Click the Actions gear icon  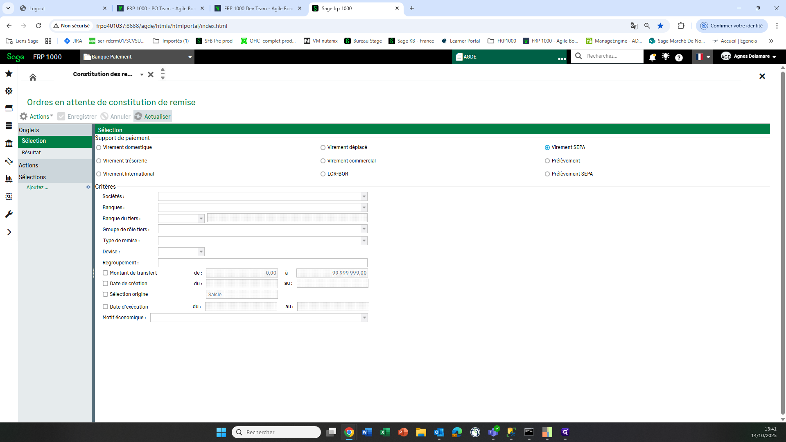24,116
